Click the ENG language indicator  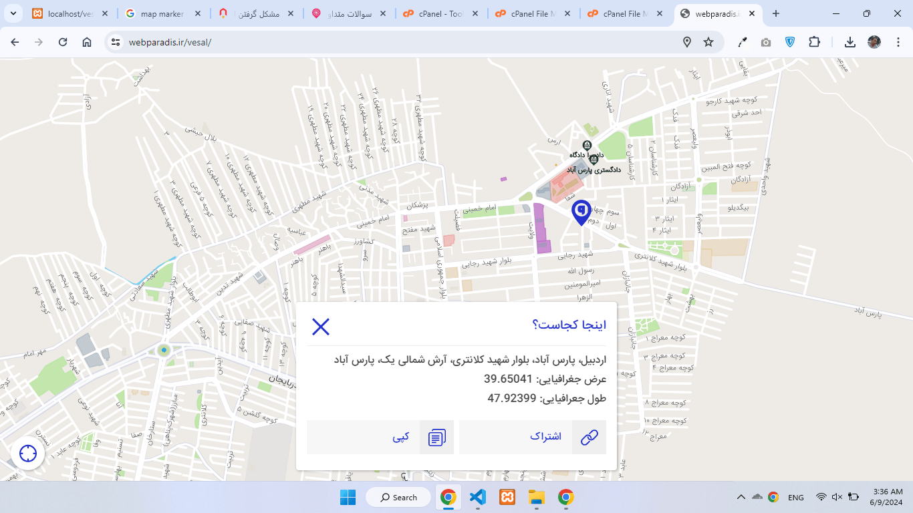pos(796,497)
